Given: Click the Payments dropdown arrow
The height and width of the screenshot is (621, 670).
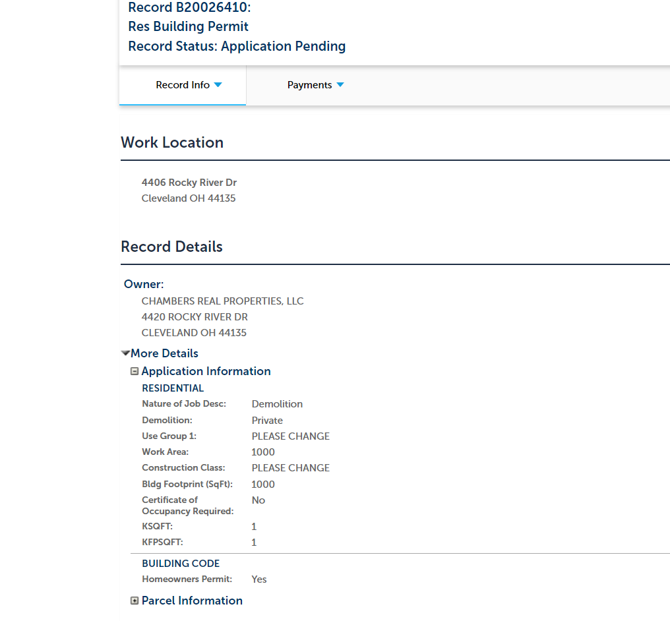Looking at the screenshot, I should 340,85.
